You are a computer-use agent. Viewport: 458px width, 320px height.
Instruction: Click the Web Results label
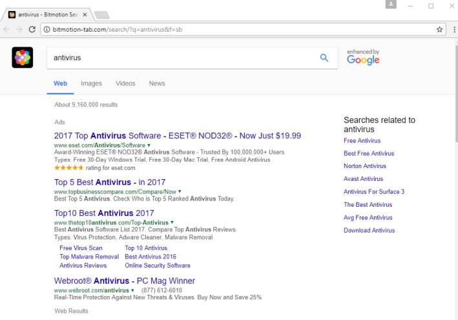tap(71, 311)
